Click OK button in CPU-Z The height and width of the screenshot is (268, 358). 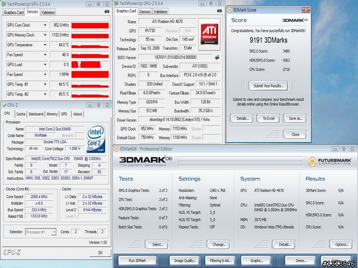[100, 253]
